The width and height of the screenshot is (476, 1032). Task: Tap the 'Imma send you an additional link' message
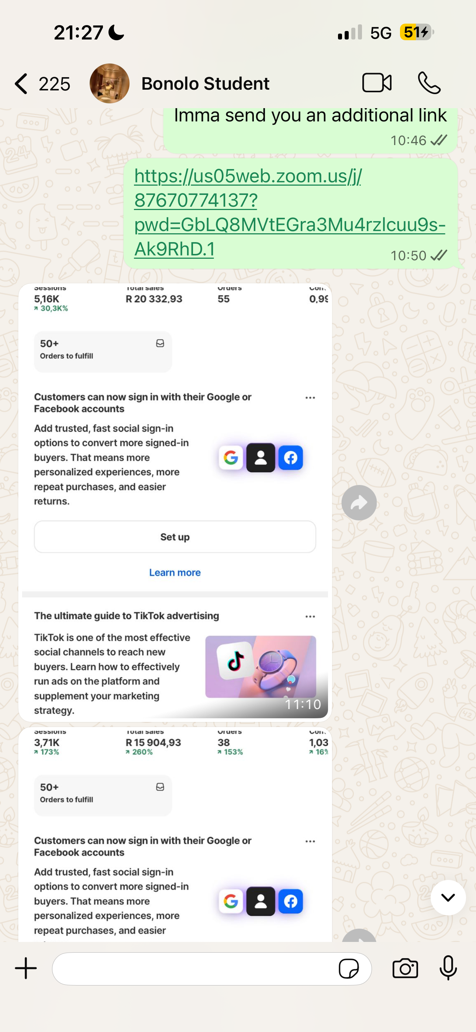pyautogui.click(x=310, y=130)
